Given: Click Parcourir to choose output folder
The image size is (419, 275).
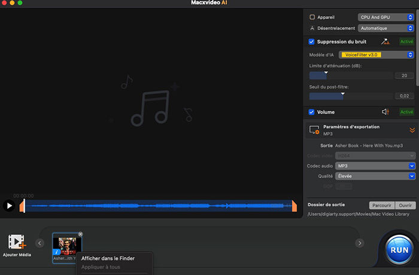Looking at the screenshot, I should [382, 205].
